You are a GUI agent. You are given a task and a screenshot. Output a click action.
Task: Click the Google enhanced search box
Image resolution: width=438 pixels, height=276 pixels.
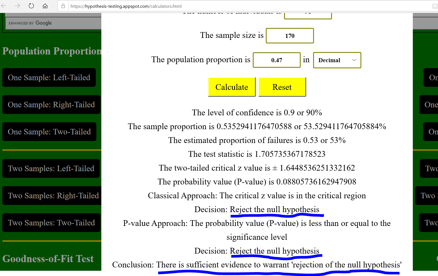53,23
